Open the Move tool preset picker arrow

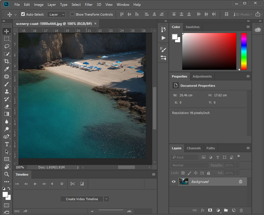click(15, 15)
